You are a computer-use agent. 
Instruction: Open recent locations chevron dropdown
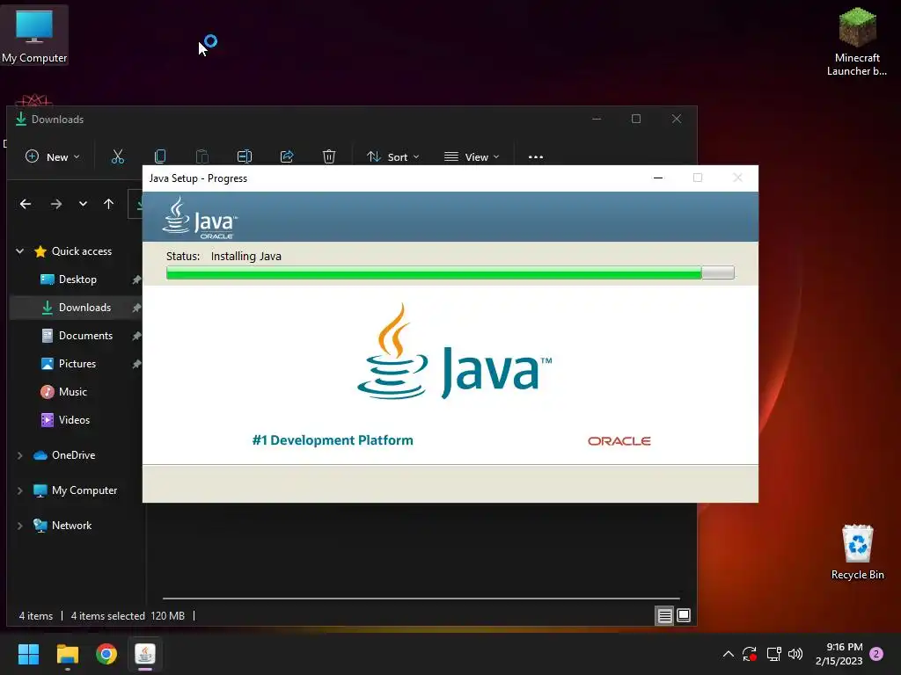84,204
